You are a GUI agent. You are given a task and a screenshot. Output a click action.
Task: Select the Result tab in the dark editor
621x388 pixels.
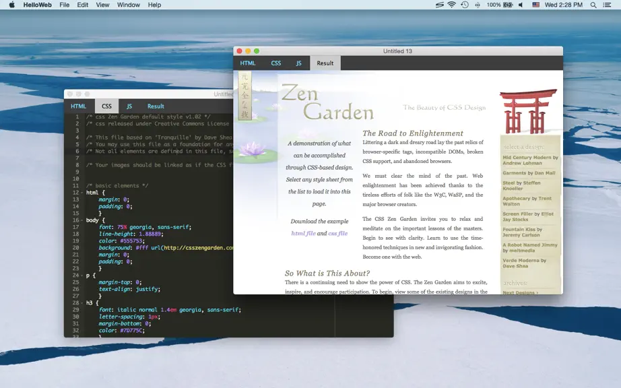click(156, 106)
